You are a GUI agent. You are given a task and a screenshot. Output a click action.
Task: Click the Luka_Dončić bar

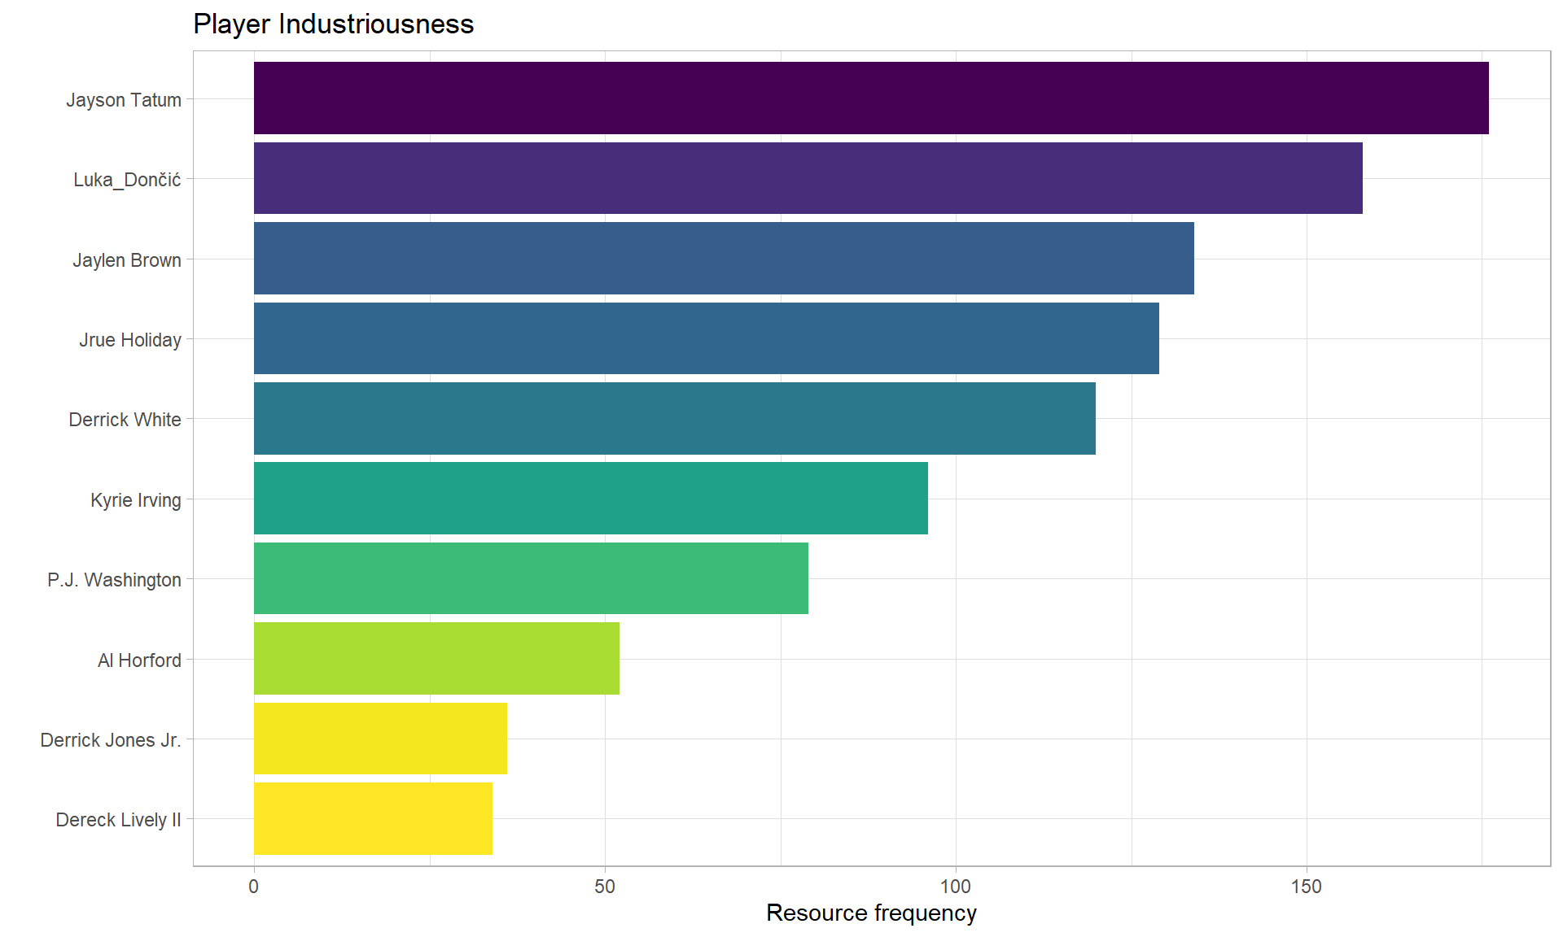pyautogui.click(x=808, y=178)
